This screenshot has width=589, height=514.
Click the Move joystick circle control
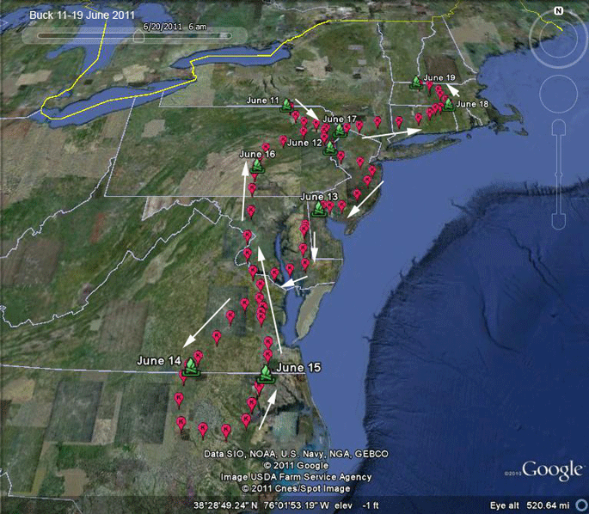click(559, 94)
